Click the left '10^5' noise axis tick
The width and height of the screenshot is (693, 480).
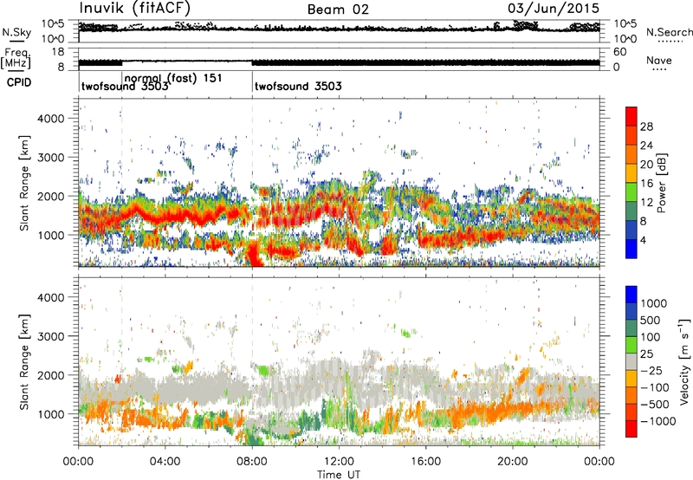coord(53,24)
